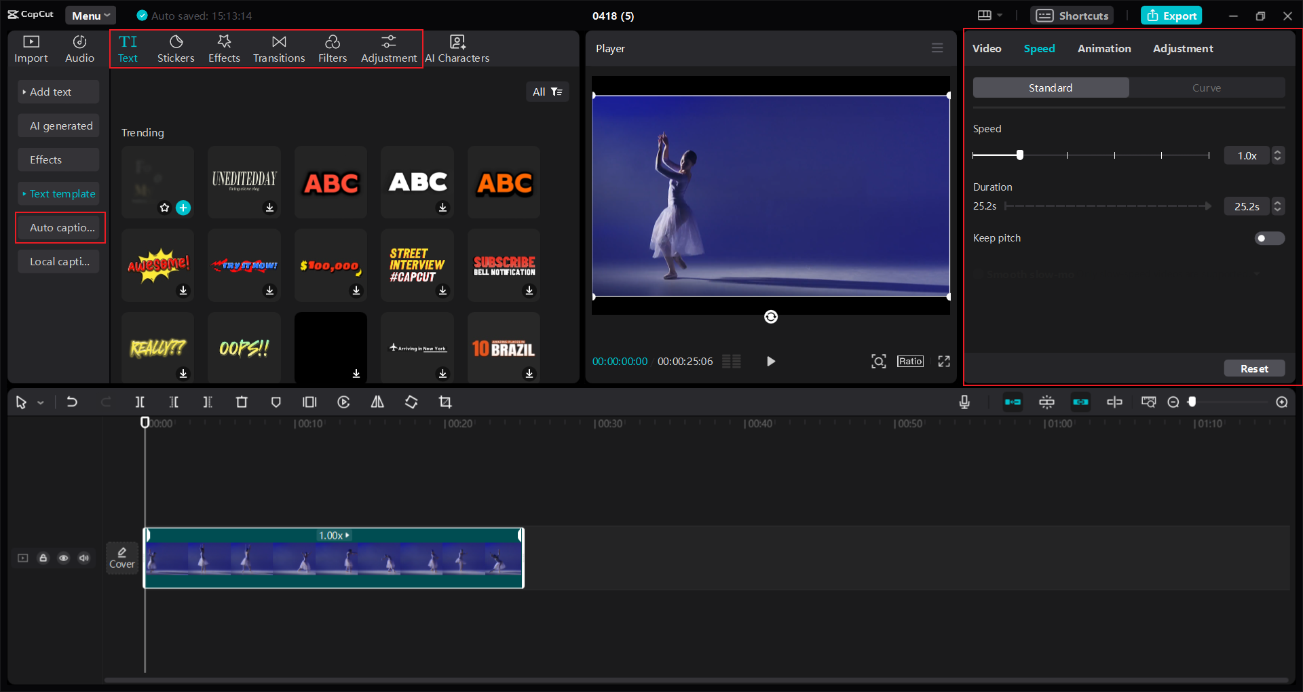
Task: Zoom out the timeline with minus icon
Action: point(1173,402)
